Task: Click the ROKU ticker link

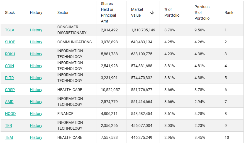Action: (10, 54)
